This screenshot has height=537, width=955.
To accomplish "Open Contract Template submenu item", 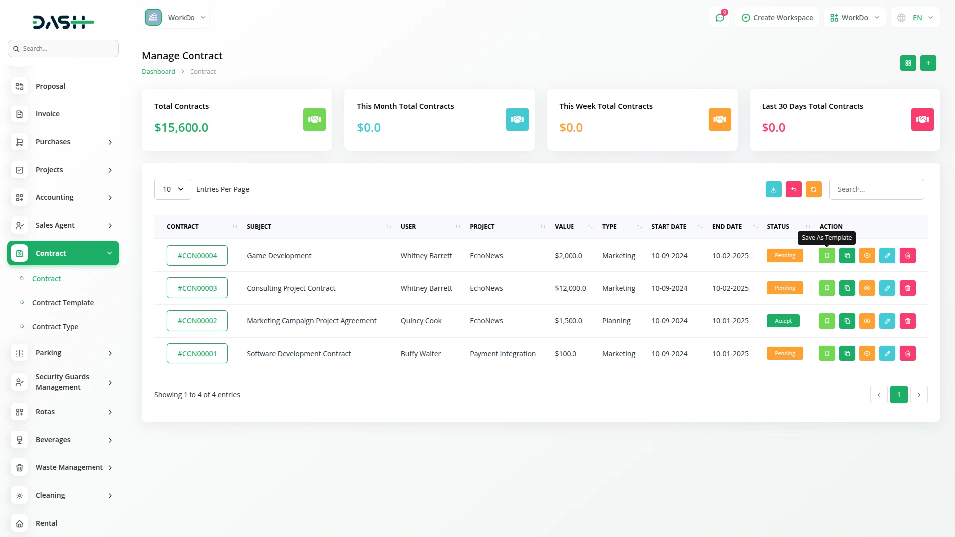I will coord(63,303).
